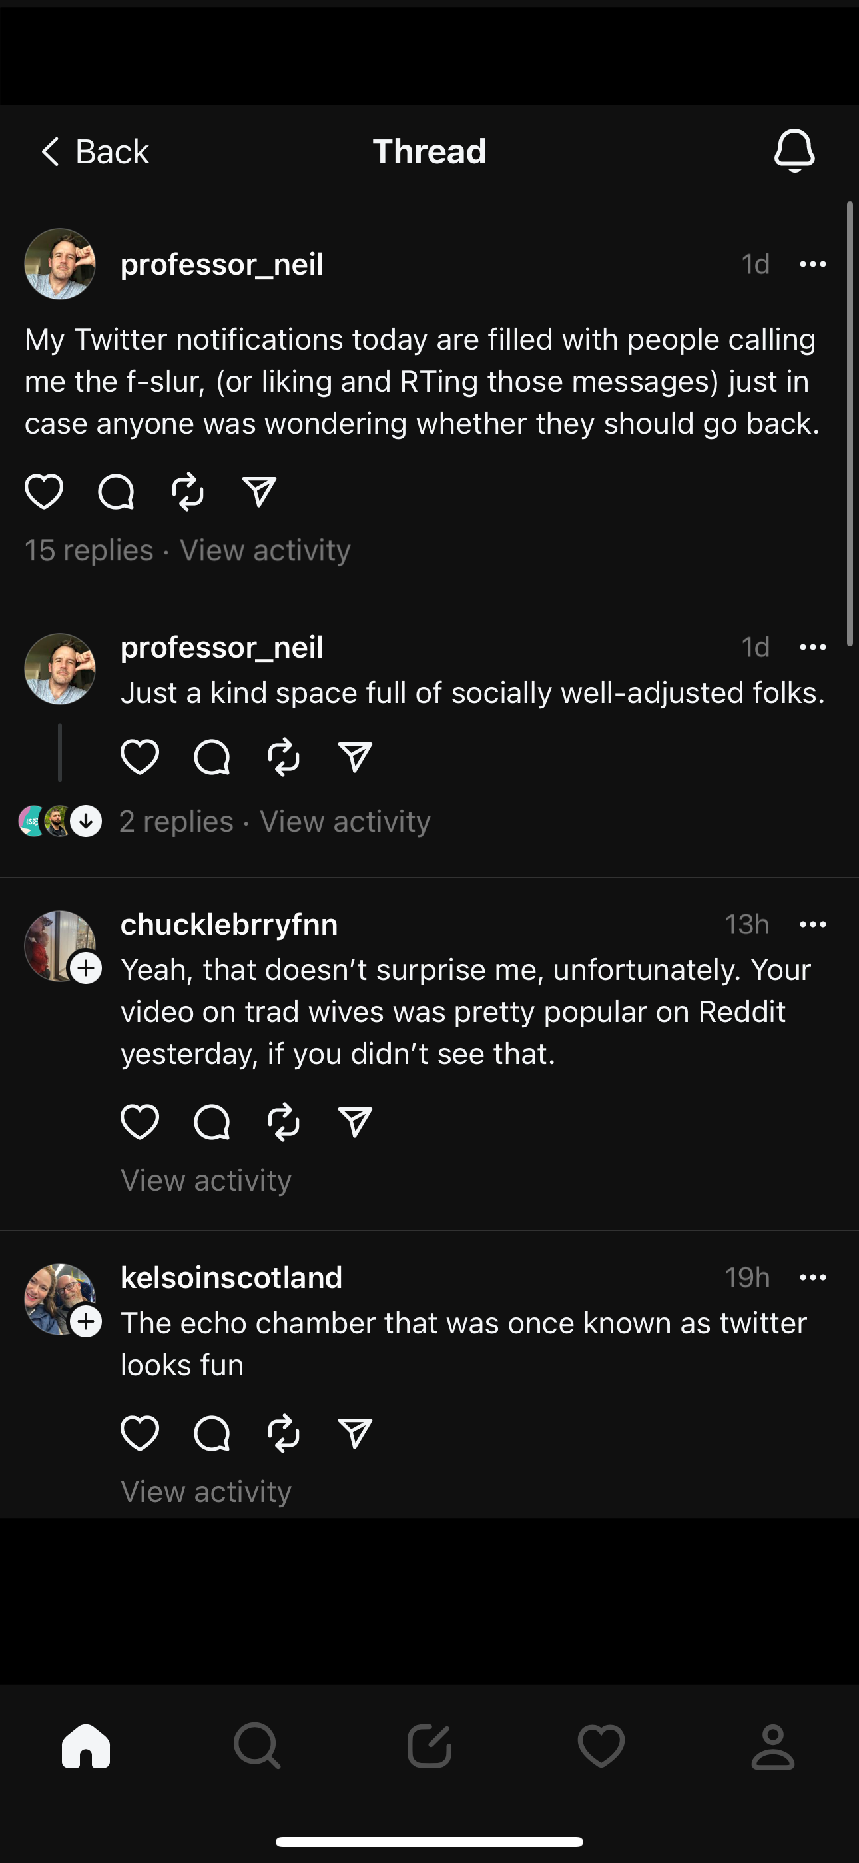Open the Activity heart tab

coord(601,1746)
